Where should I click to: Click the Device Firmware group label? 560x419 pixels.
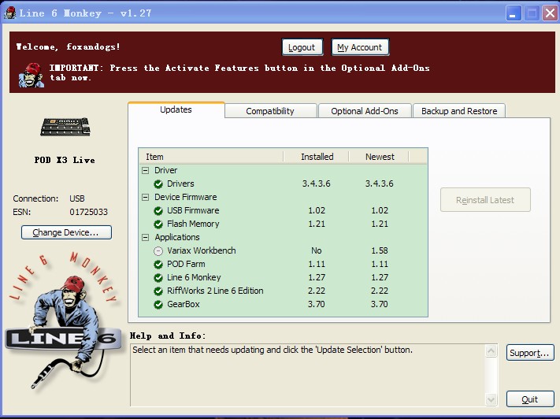point(186,197)
